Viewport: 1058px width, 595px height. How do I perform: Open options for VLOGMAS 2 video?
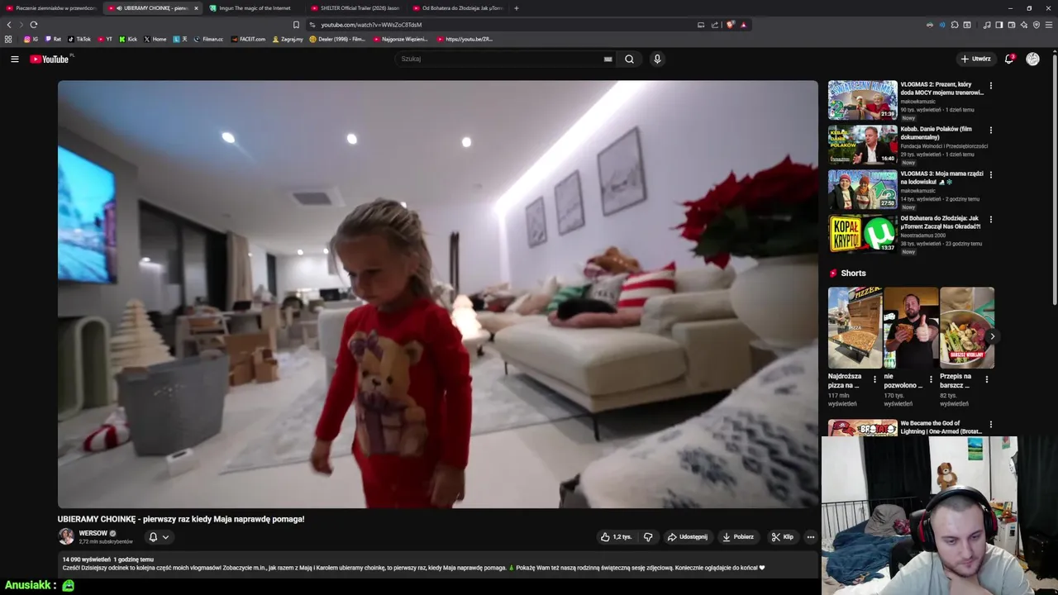[x=991, y=86]
